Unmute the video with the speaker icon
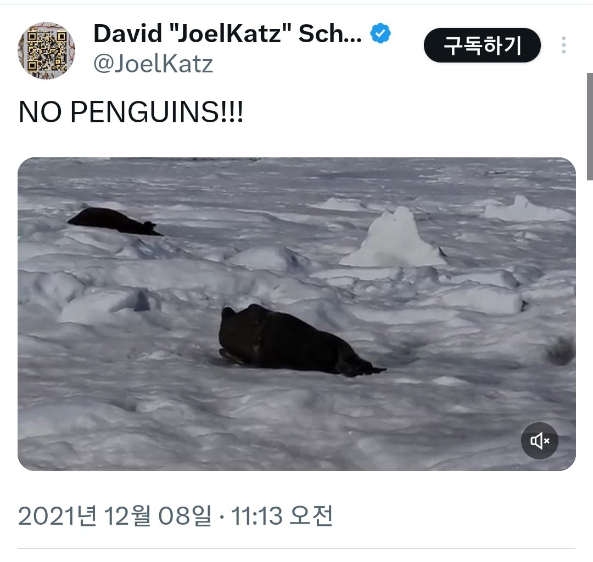Viewport: 593px width, 562px height. point(539,440)
